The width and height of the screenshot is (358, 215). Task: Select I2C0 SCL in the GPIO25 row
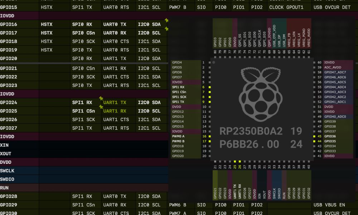coord(149,111)
